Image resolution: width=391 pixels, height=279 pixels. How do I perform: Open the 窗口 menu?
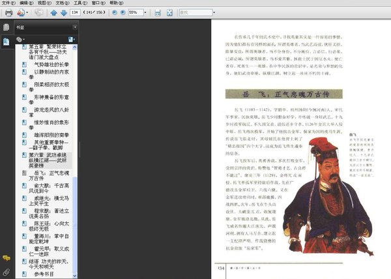[98, 3]
